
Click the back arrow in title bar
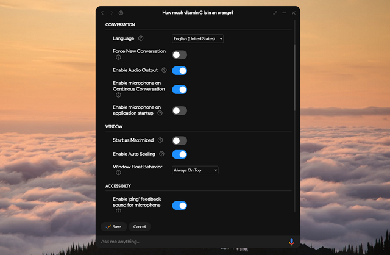(102, 13)
